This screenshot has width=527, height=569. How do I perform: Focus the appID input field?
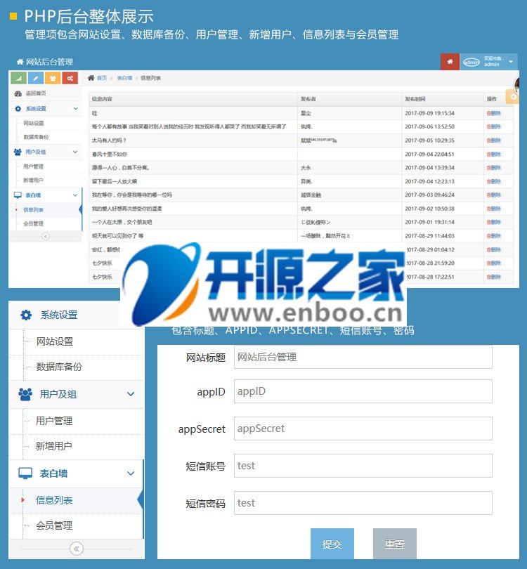[363, 391]
